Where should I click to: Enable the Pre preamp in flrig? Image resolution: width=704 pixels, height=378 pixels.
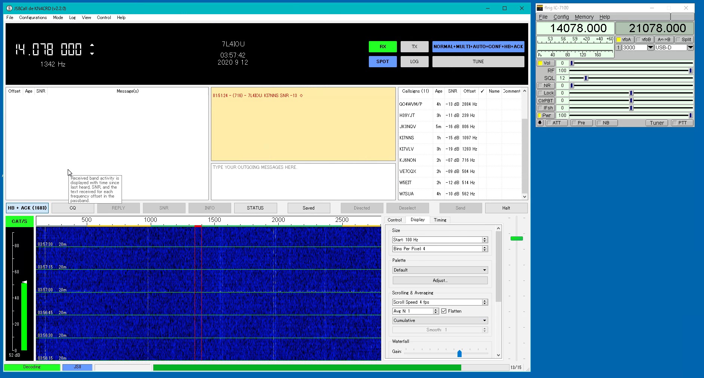[x=582, y=123]
